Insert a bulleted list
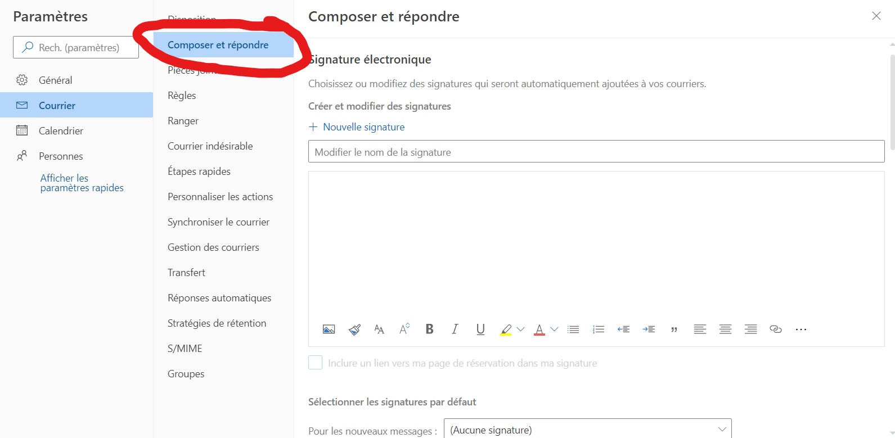Screen dimensions: 895x438 tap(573, 329)
